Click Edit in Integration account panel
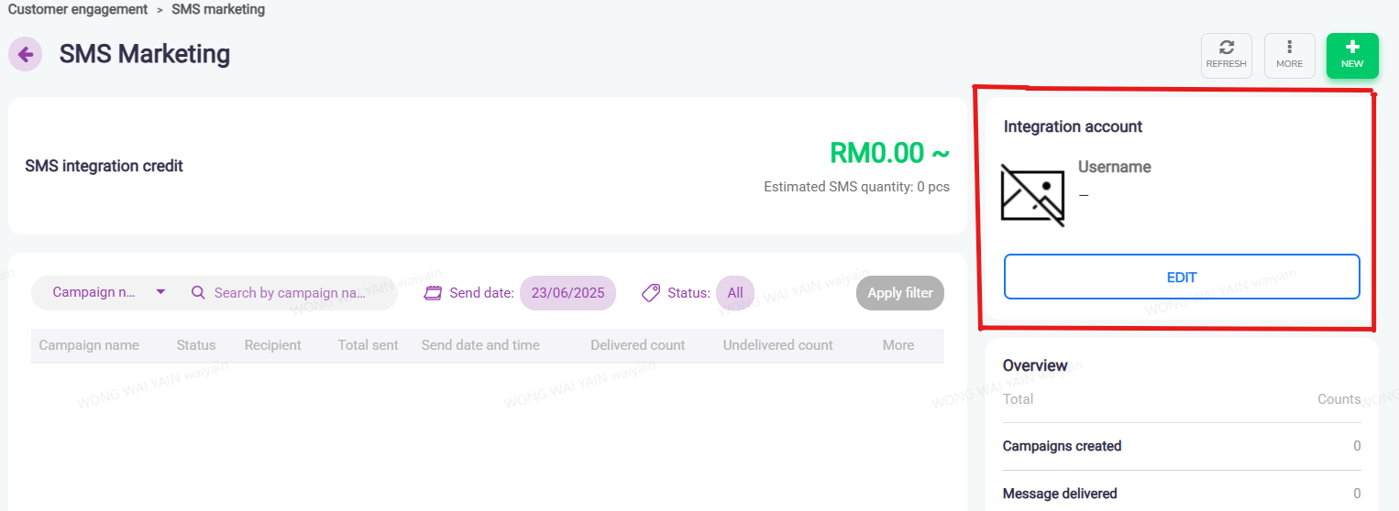This screenshot has width=1399, height=511. coord(1181,277)
